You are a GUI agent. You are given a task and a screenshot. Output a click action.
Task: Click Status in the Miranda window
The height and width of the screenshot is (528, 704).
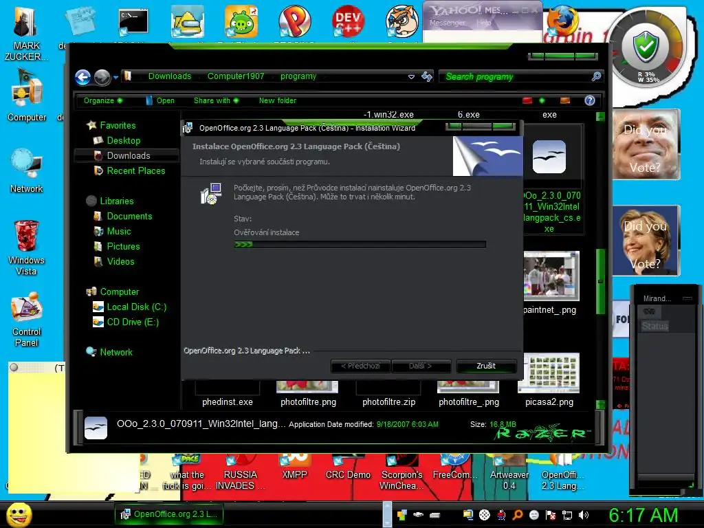[x=654, y=326]
